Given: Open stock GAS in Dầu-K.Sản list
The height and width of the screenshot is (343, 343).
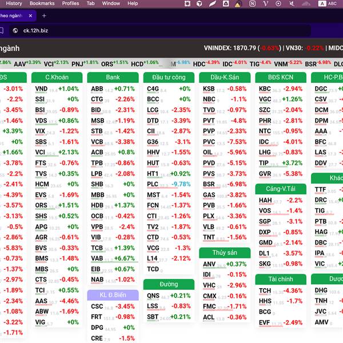Looking at the screenshot, I should (209, 195).
